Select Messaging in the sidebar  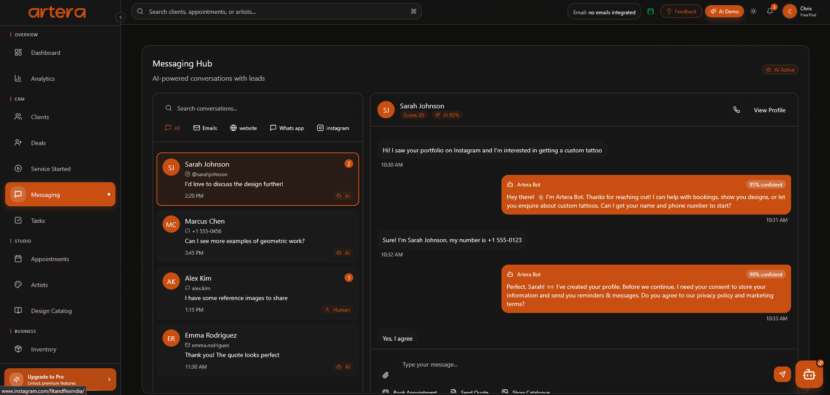(x=60, y=194)
